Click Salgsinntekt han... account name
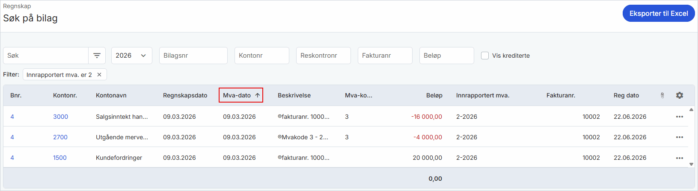The width and height of the screenshot is (698, 191). coord(122,117)
